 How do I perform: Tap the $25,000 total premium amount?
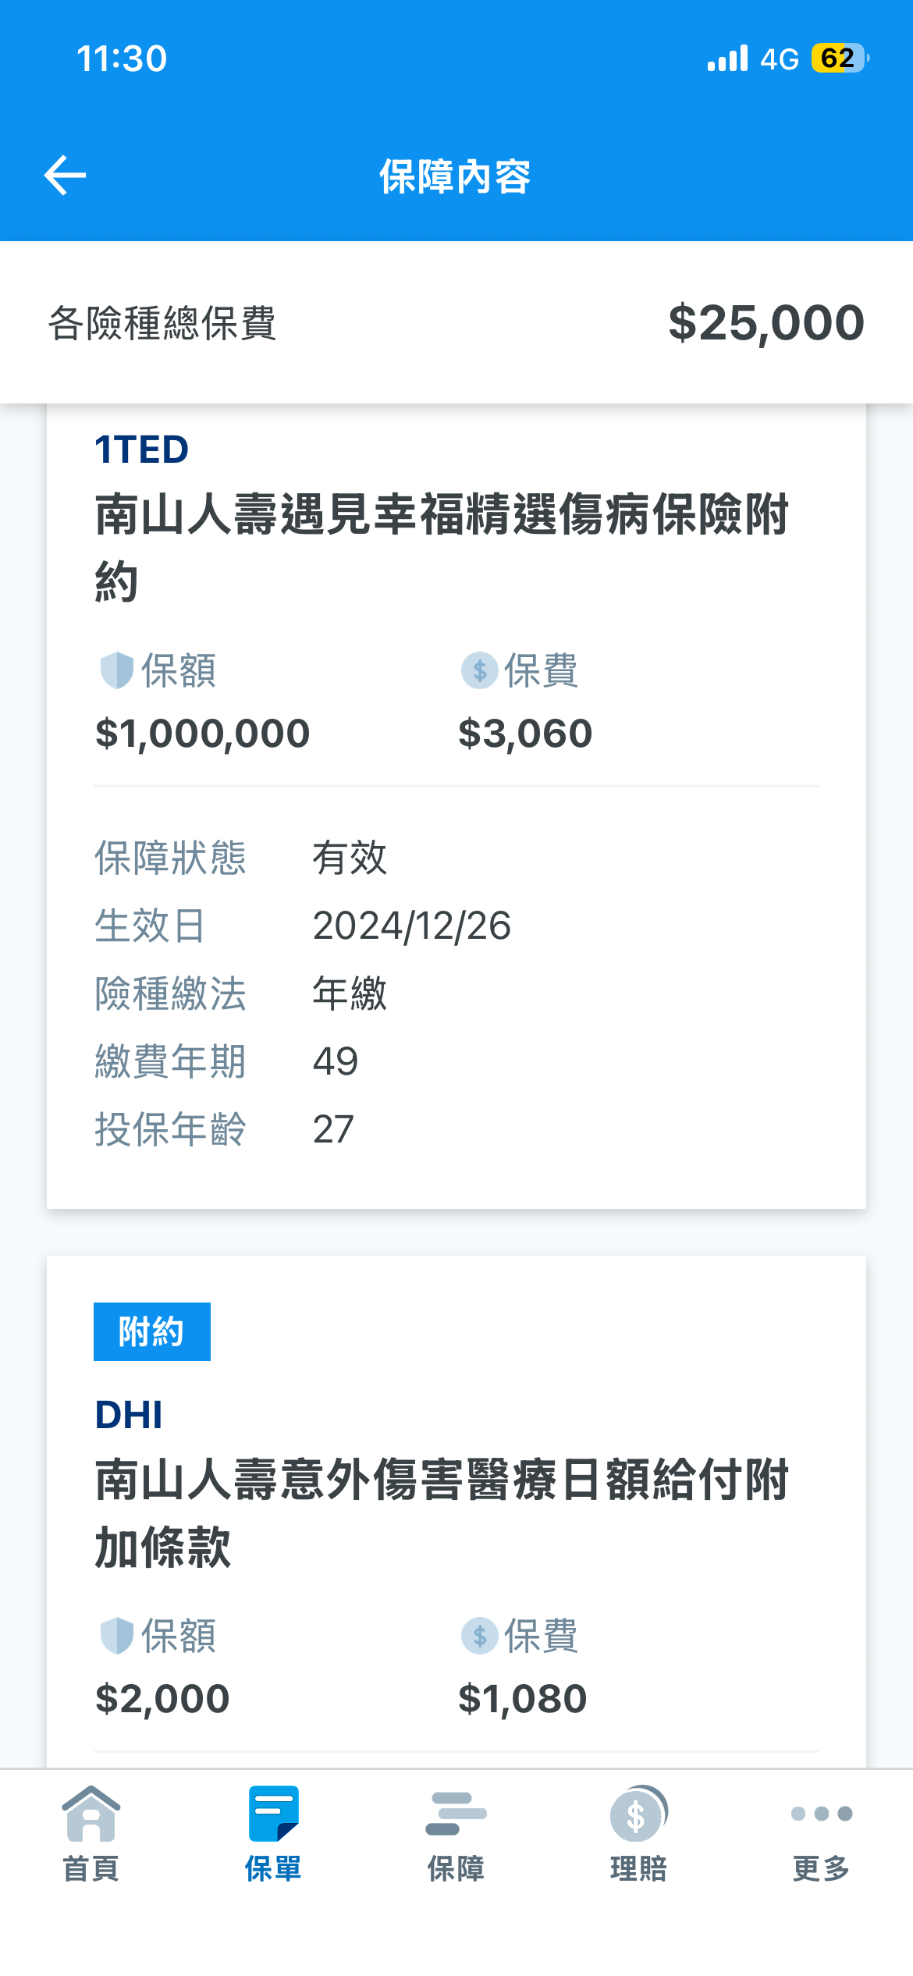(x=766, y=322)
